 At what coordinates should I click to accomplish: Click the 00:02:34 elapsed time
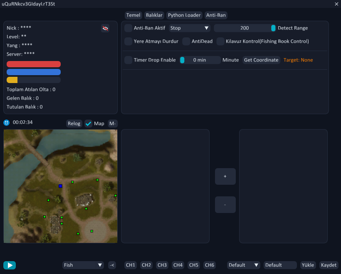22,122
